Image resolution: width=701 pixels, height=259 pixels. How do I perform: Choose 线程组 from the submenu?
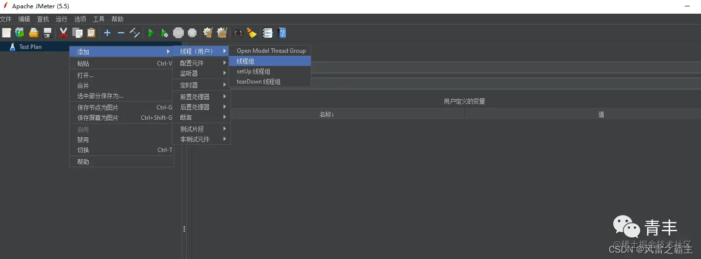(x=270, y=61)
